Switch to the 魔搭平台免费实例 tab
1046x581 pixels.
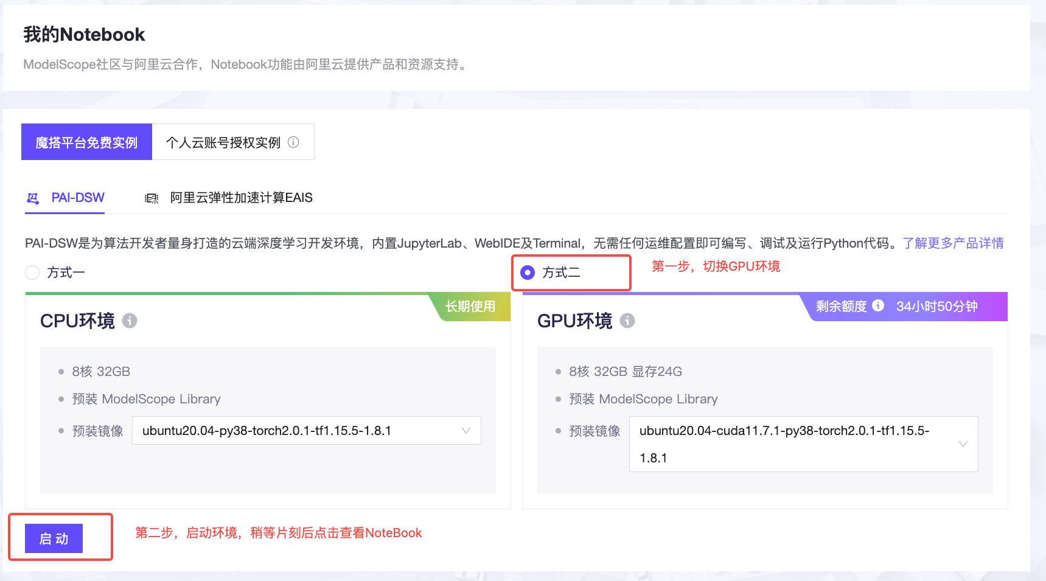coord(86,142)
